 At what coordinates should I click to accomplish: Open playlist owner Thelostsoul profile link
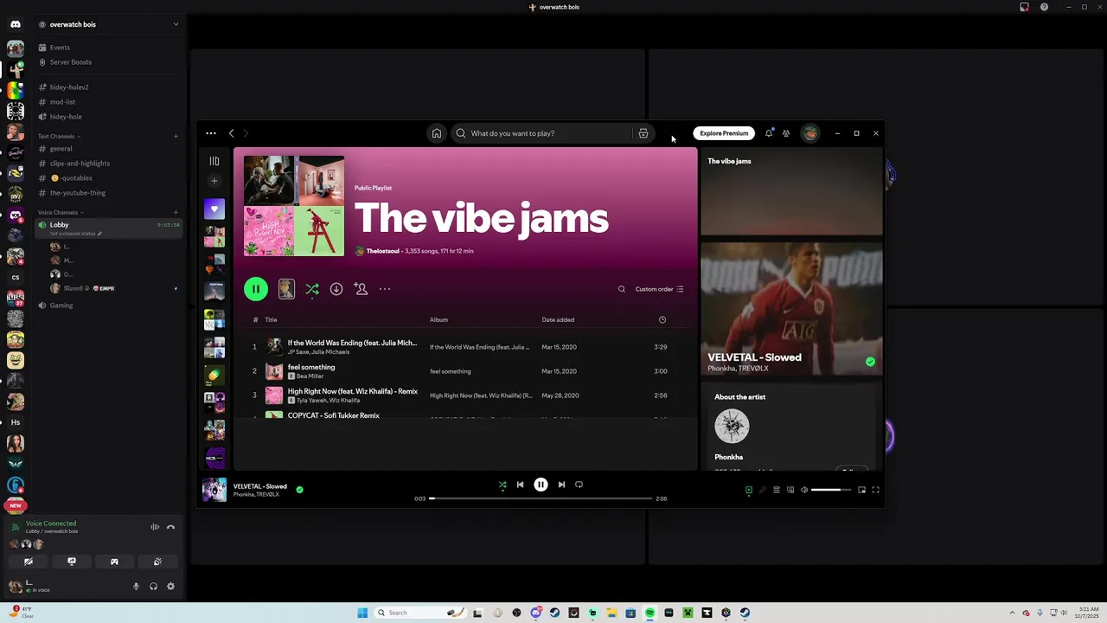pos(382,251)
